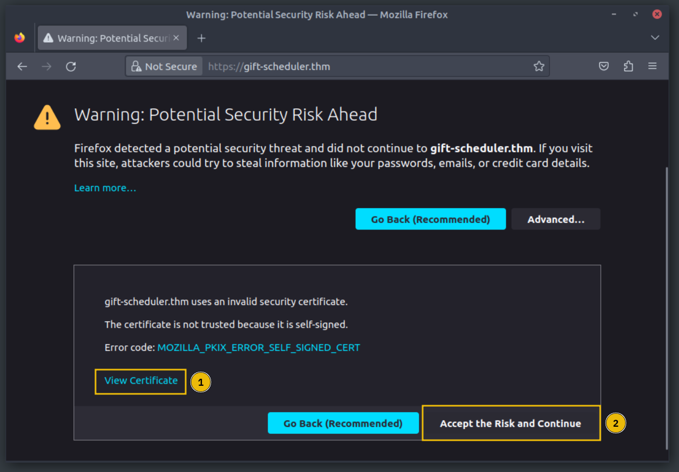Image resolution: width=679 pixels, height=472 pixels.
Task: Open the list all tabs chevron
Action: [655, 38]
